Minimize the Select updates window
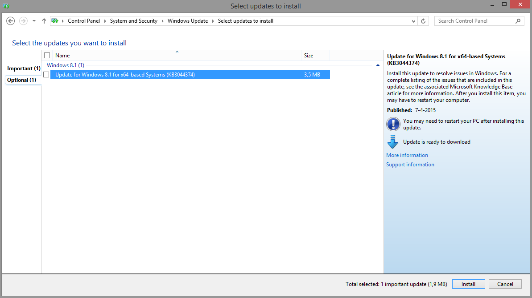532x298 pixels. (x=492, y=5)
